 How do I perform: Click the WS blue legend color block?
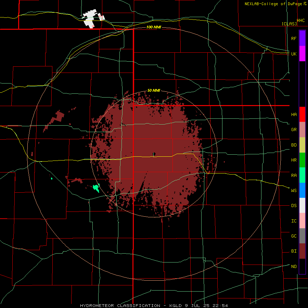click(x=302, y=190)
